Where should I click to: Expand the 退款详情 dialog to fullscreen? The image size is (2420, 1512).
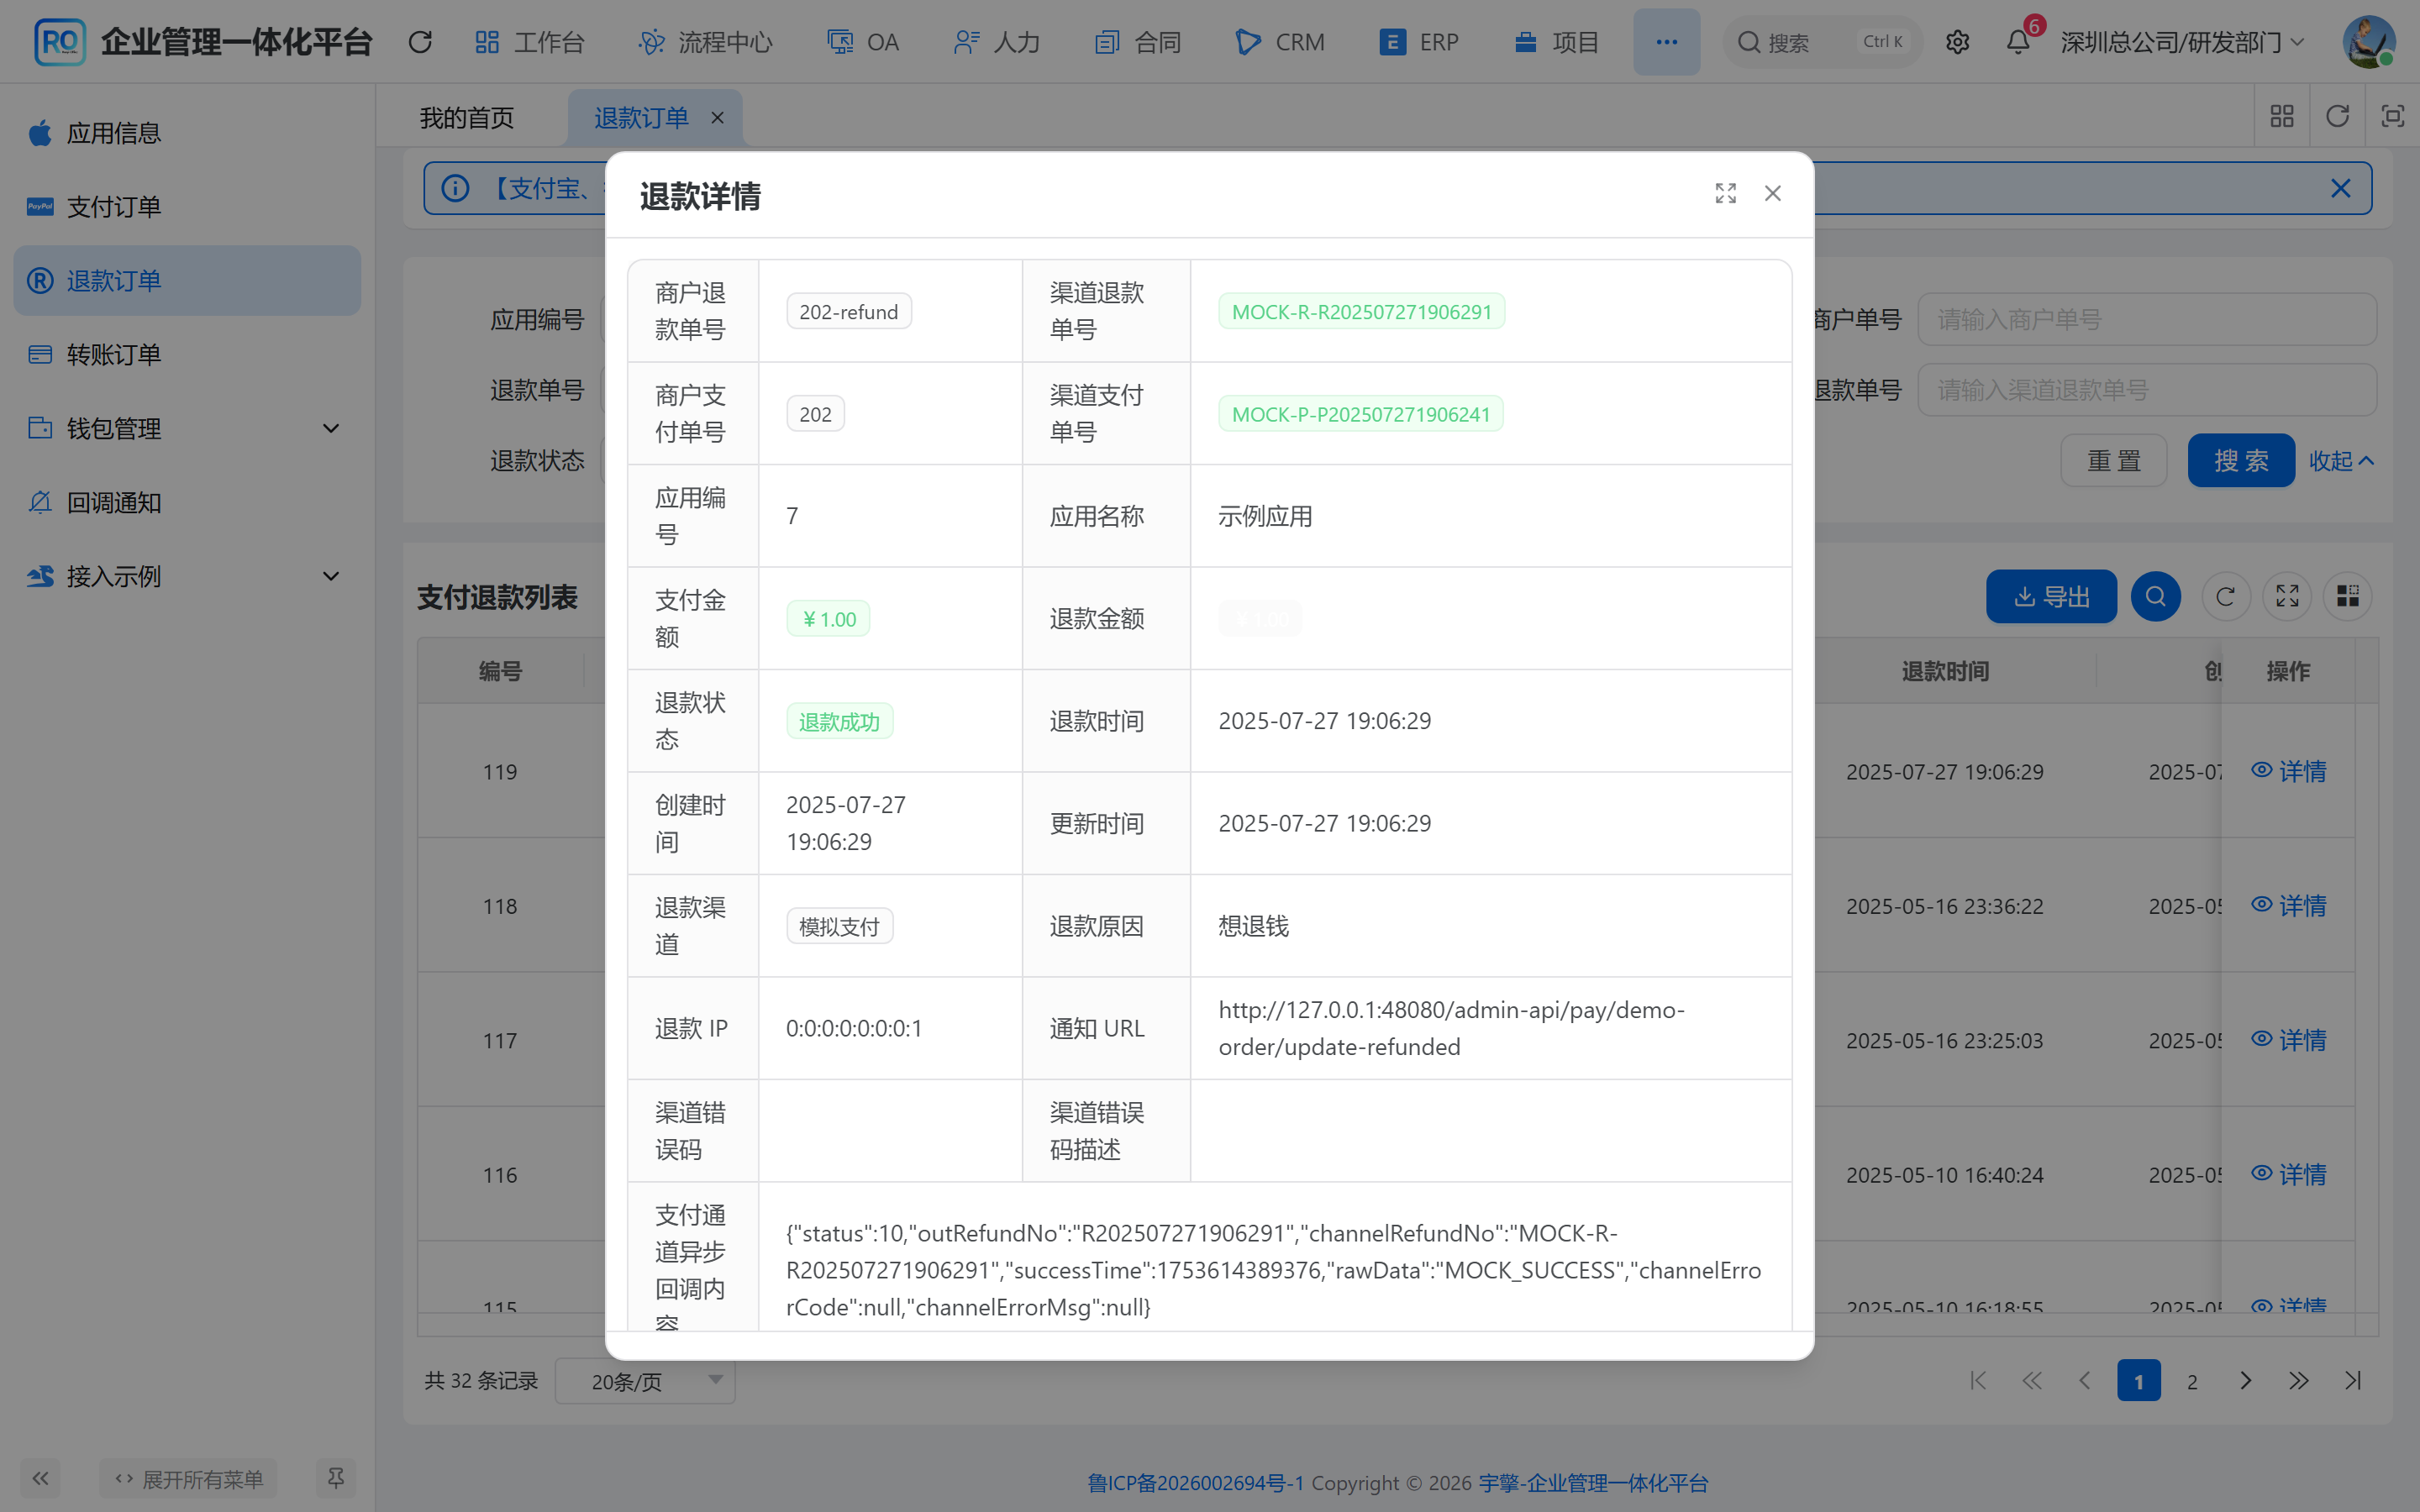coord(1725,193)
